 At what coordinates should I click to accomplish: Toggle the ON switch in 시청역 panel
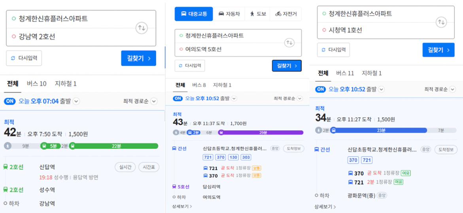coord(321,89)
